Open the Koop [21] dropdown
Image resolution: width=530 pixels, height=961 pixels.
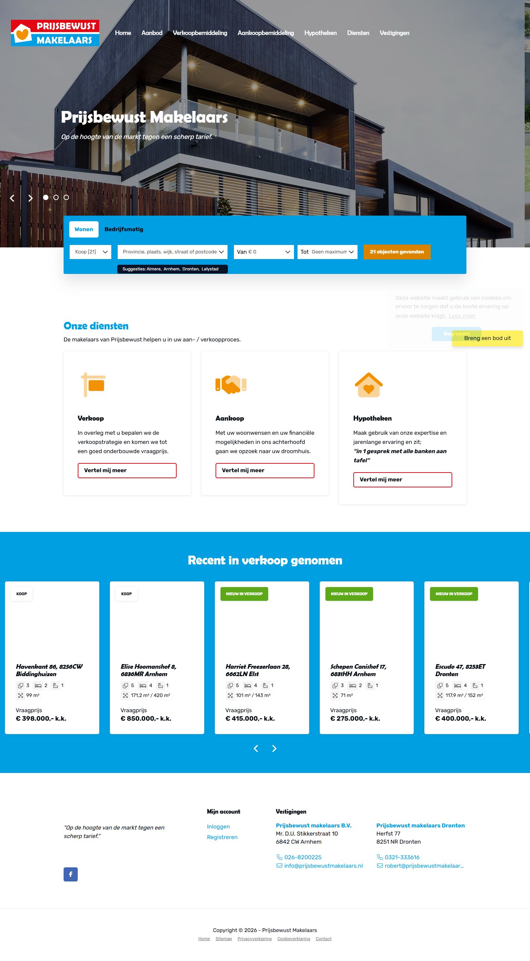tap(90, 252)
